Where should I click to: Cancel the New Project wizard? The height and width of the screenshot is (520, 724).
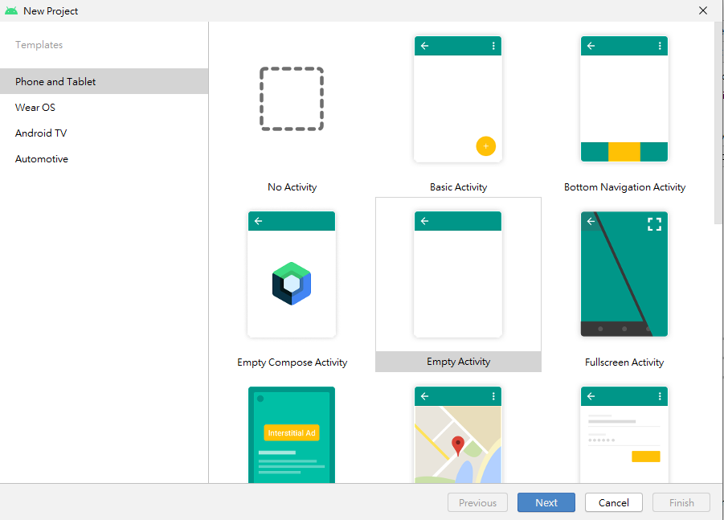coord(614,502)
